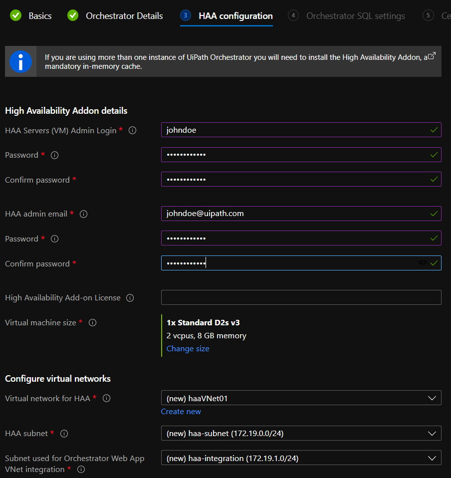Click info icon beside HAA admin email
The image size is (451, 478).
pos(84,214)
